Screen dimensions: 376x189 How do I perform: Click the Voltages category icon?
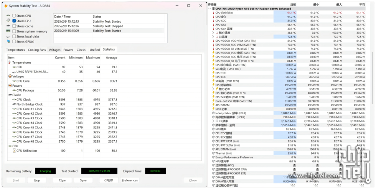coord(10,76)
